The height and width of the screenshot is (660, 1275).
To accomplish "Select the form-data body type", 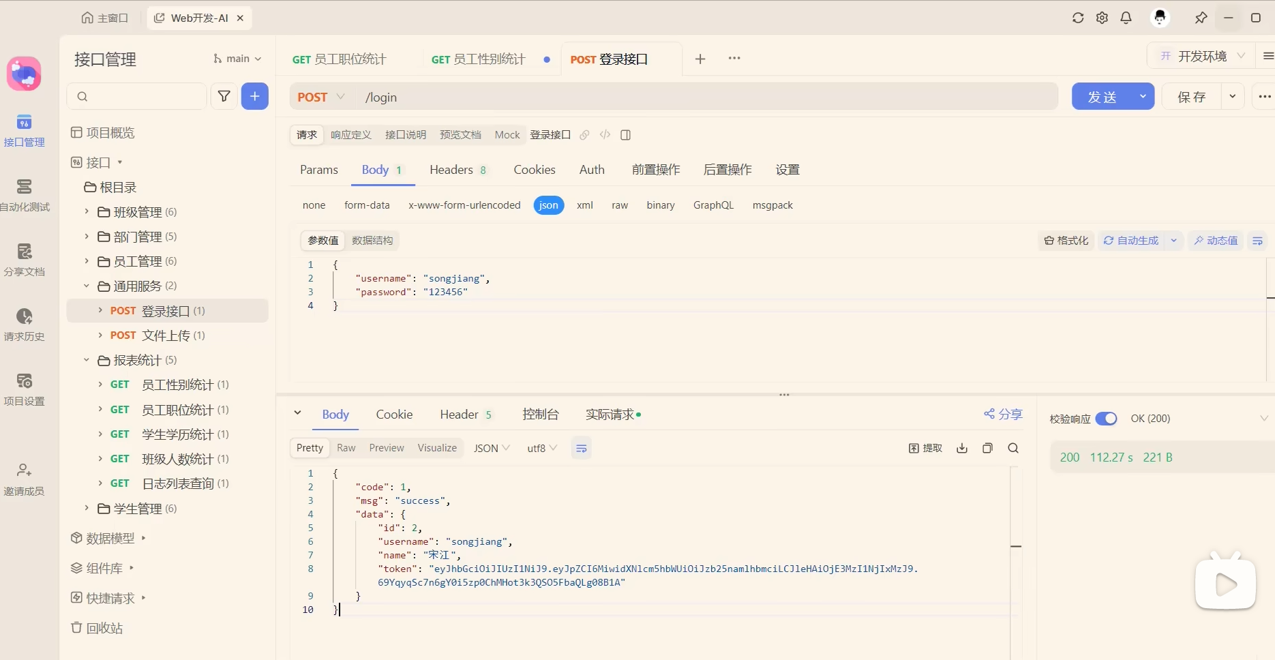I will tap(367, 205).
